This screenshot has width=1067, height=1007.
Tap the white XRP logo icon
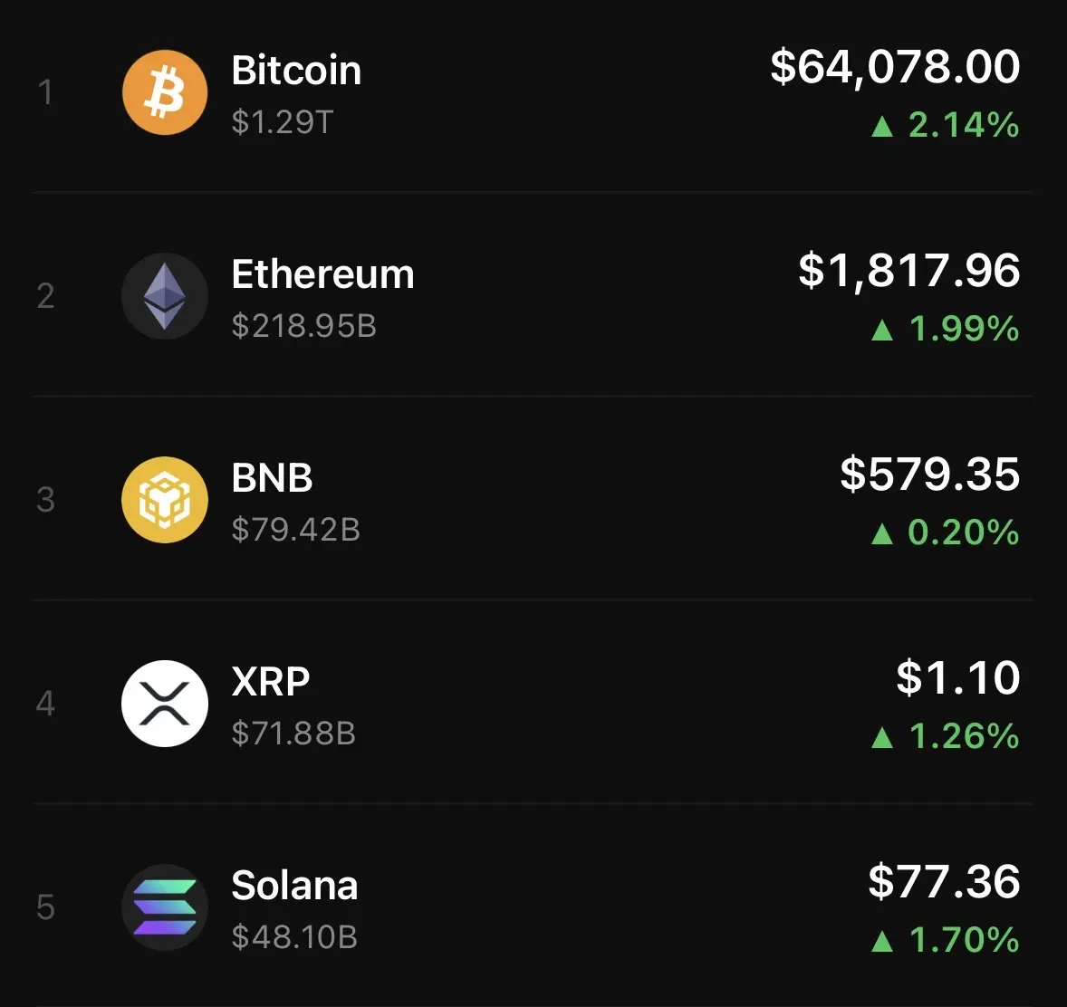click(165, 703)
